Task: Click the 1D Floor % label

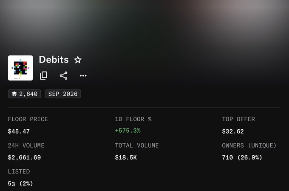Action: click(133, 119)
